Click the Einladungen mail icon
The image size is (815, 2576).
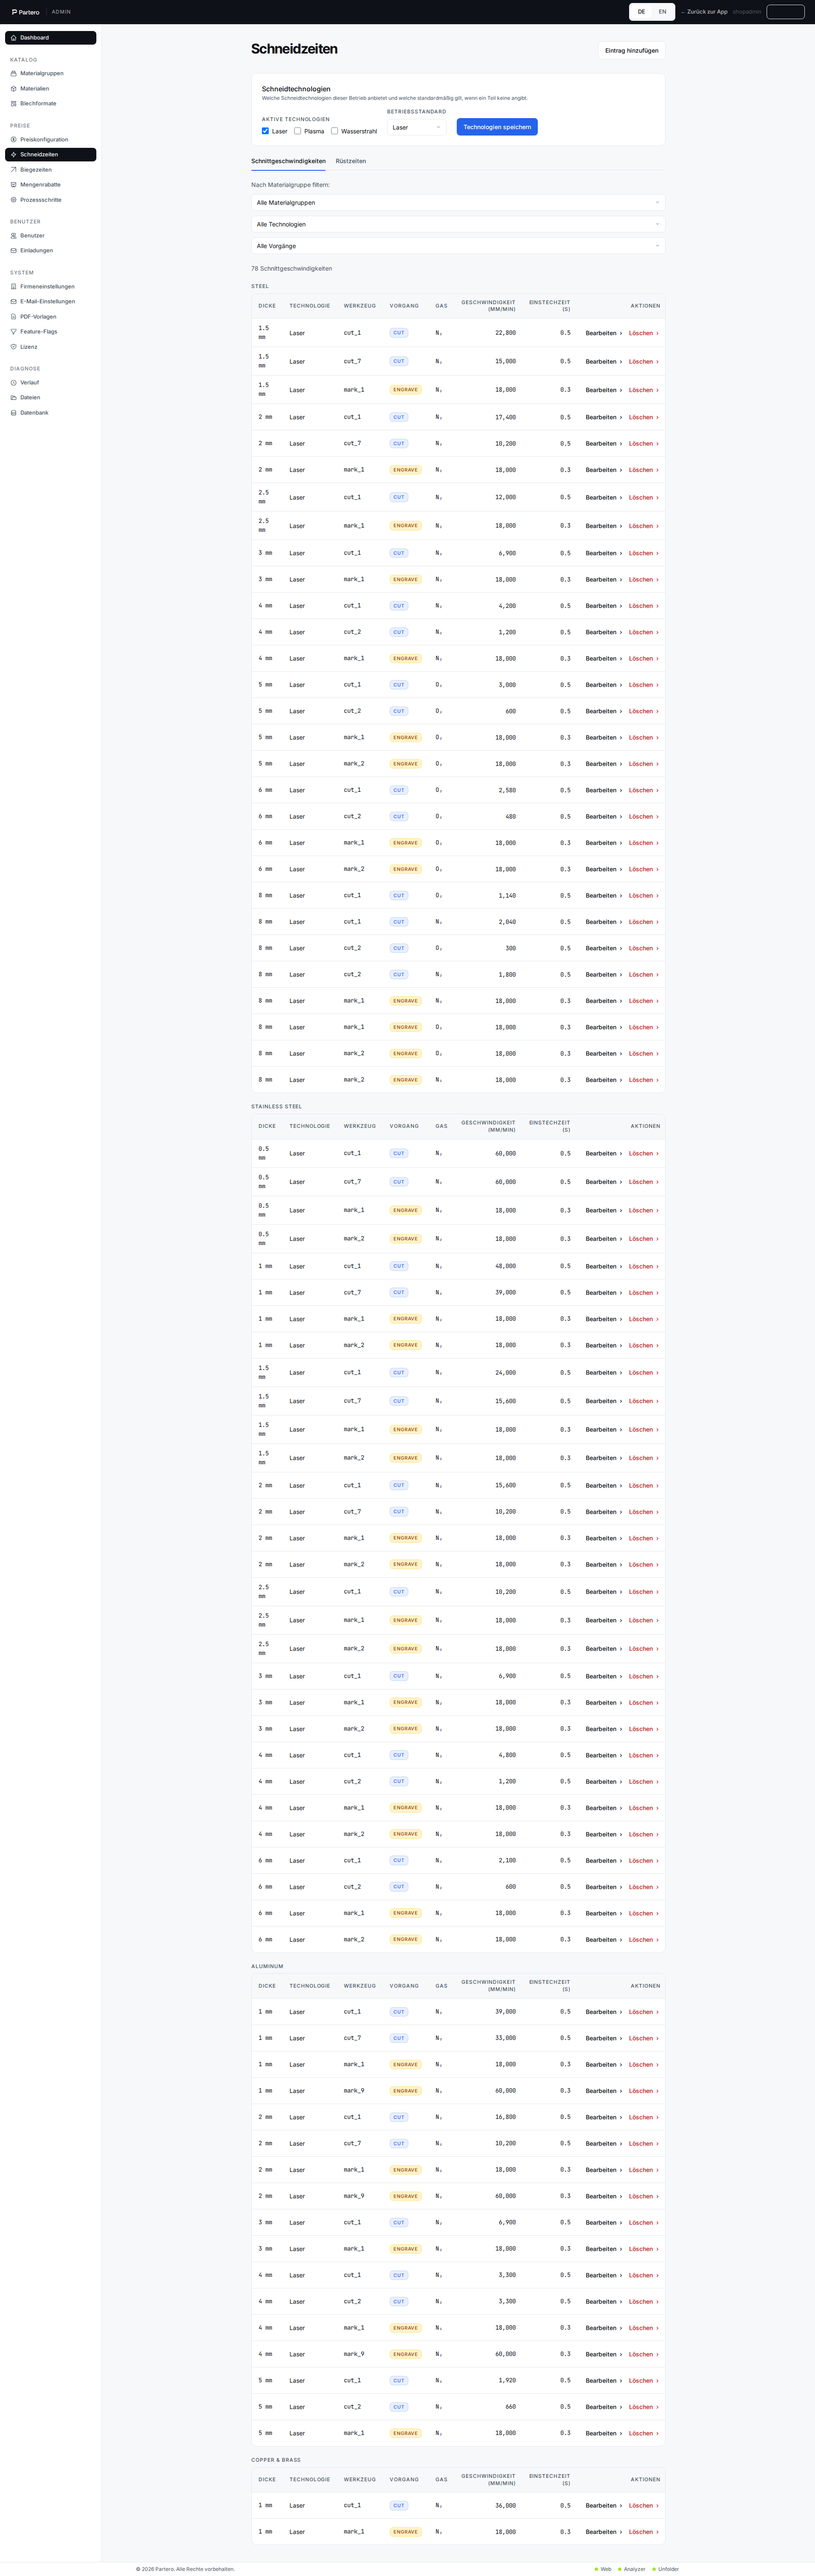[13, 251]
